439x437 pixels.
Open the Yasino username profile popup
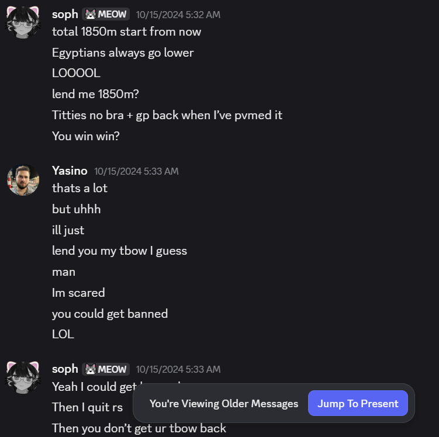70,171
